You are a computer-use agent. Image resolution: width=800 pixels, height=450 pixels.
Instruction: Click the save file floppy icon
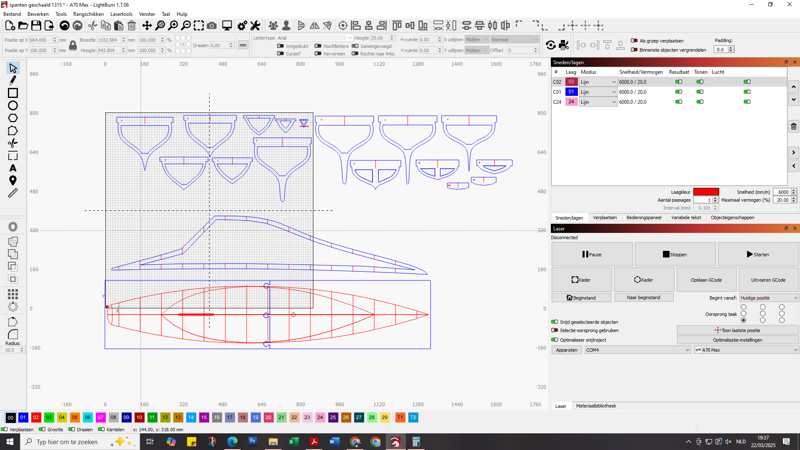(36, 25)
